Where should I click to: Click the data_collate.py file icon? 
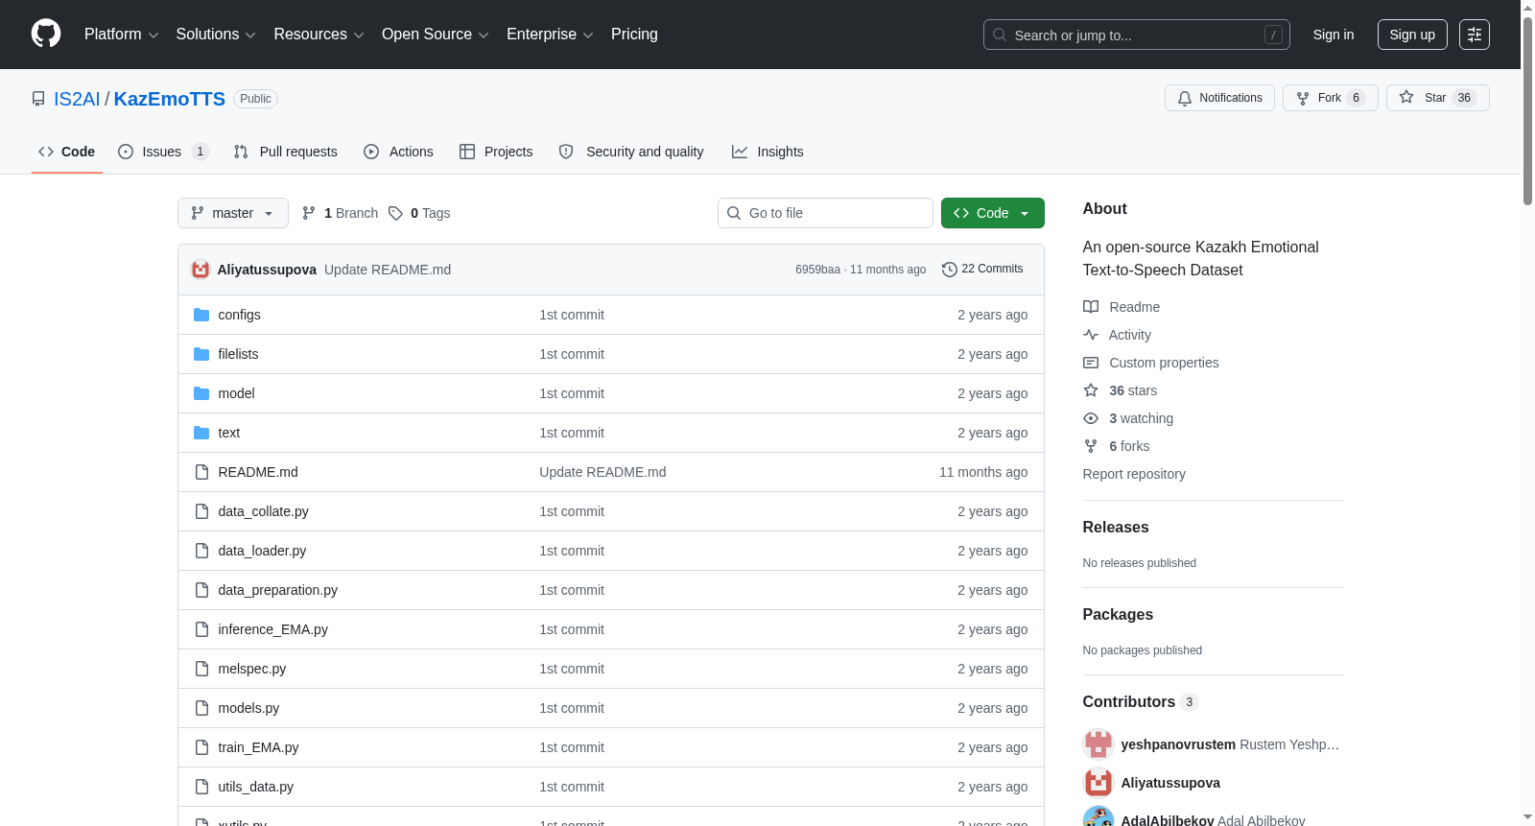tap(201, 511)
